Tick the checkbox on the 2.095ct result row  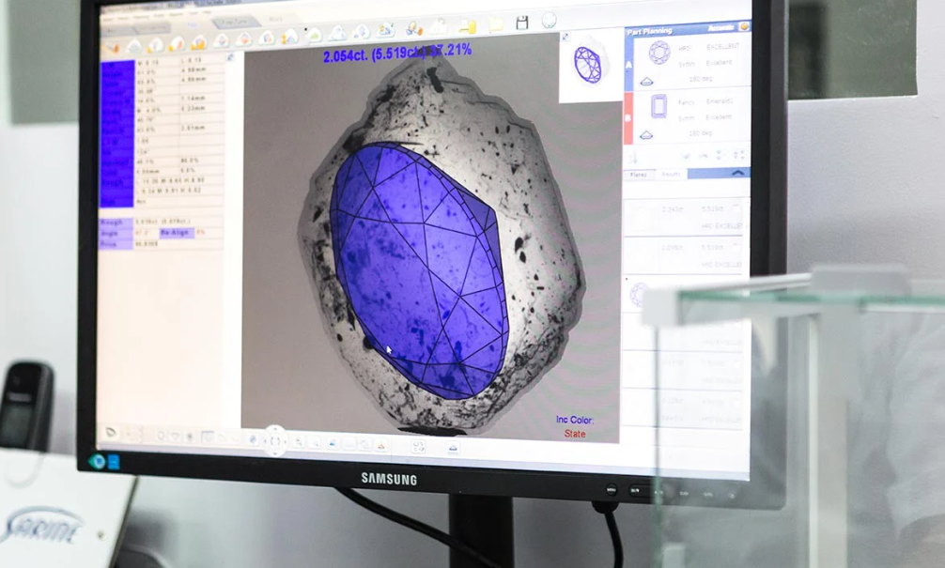coord(736,246)
